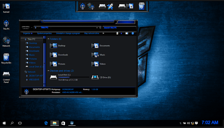Select the Network desktop icon
This screenshot has height=128, width=224.
[6, 42]
